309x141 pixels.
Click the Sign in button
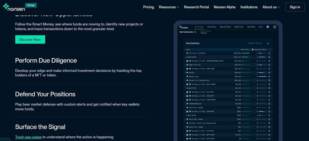(x=295, y=7)
